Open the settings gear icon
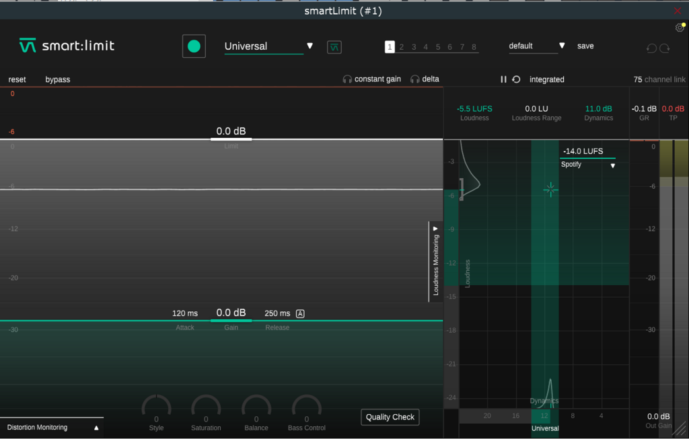 680,28
